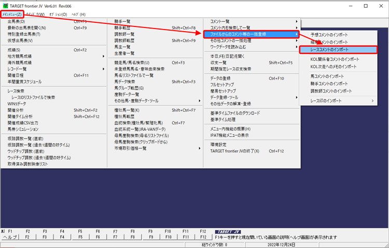Choose TARGET frontier JVの終了(X) to exit
This screenshot has height=248, width=389.
click(x=235, y=151)
